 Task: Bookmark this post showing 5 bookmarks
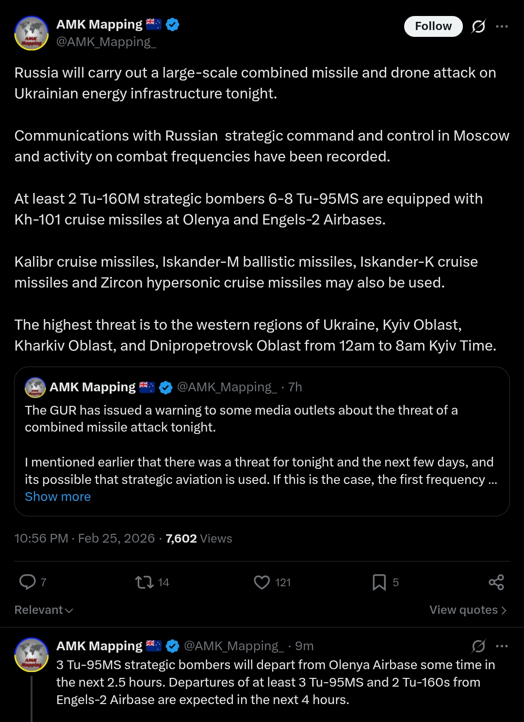[379, 582]
